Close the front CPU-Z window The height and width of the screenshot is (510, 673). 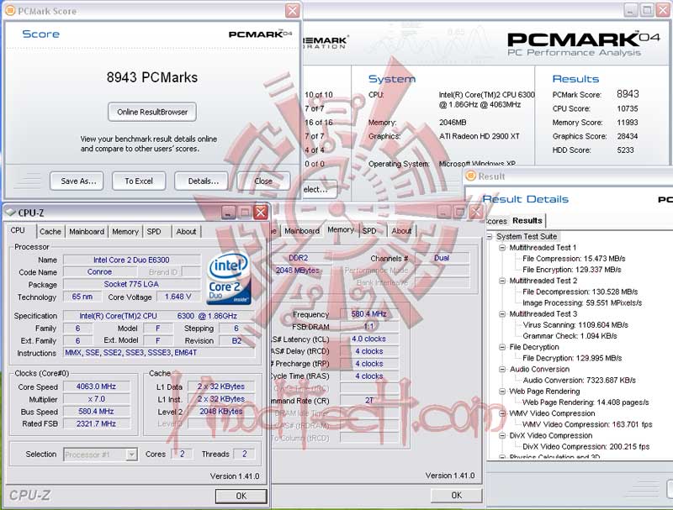[x=261, y=212]
